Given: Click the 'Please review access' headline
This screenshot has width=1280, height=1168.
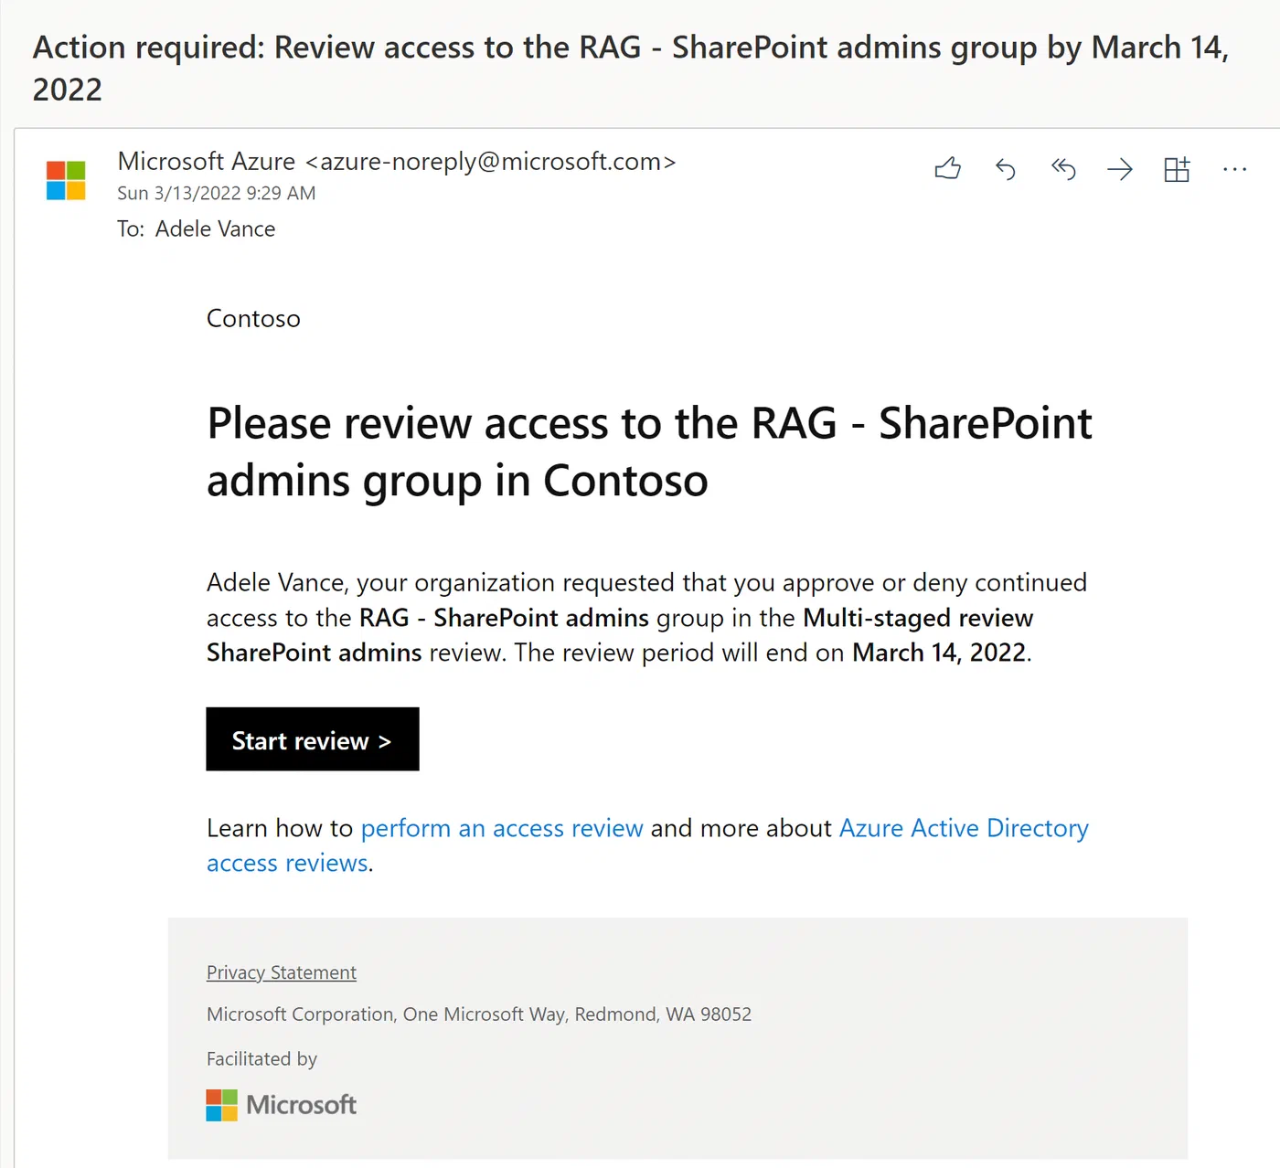Looking at the screenshot, I should click(x=649, y=452).
